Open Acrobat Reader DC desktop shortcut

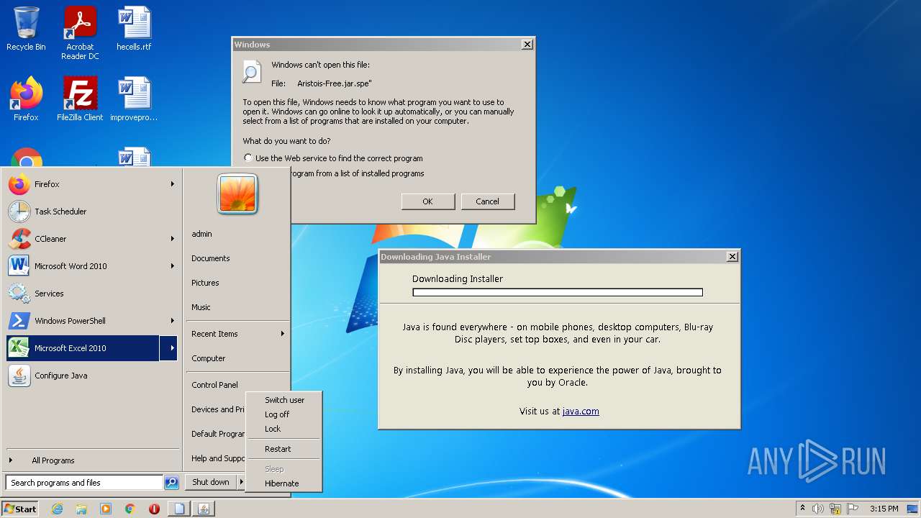pyautogui.click(x=80, y=32)
